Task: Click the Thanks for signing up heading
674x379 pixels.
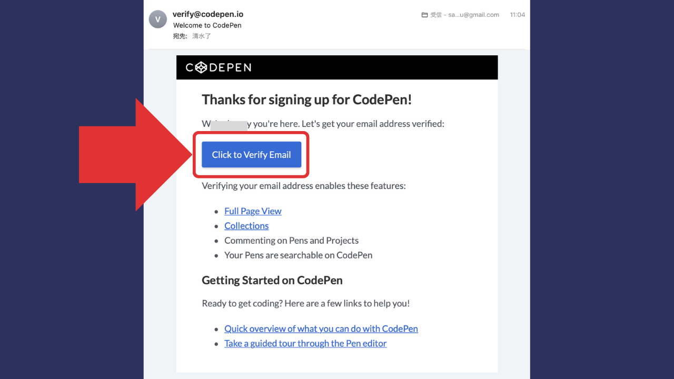Action: pos(306,99)
